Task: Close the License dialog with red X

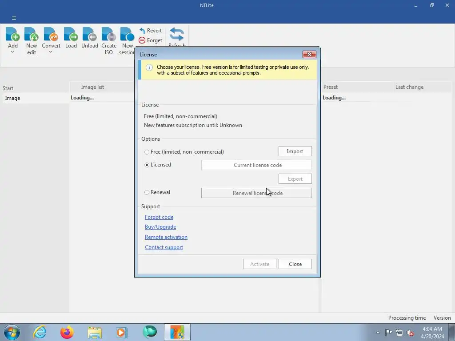Action: [309, 55]
